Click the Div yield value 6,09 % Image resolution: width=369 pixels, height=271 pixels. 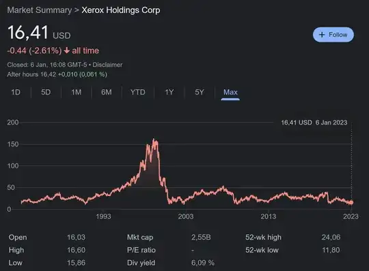pos(203,263)
